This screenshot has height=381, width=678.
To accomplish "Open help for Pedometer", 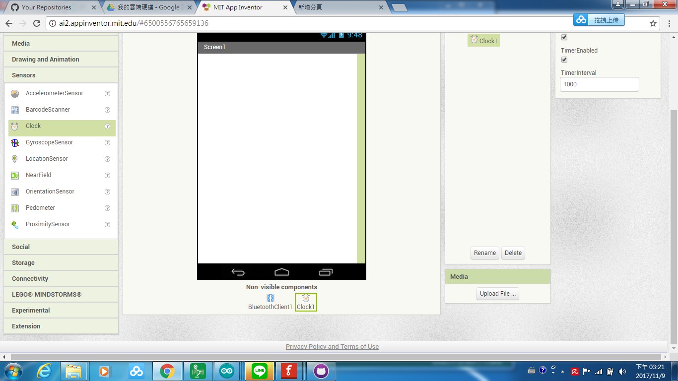I will point(107,208).
